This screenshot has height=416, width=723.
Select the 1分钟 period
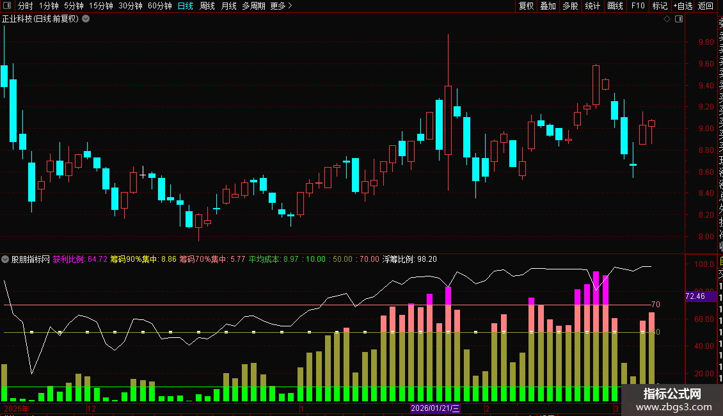(x=49, y=6)
